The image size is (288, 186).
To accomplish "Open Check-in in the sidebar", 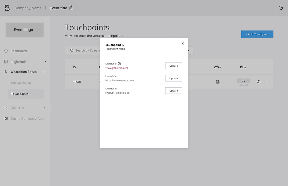I will (17, 108).
